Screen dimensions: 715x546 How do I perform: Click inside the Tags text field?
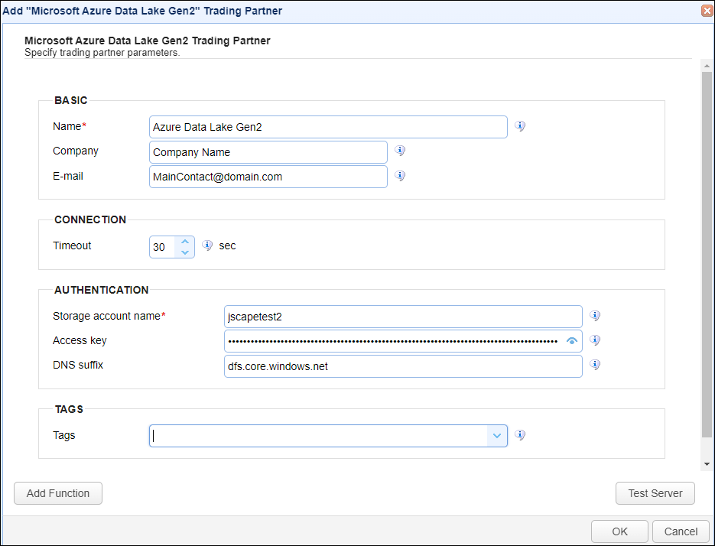[318, 436]
